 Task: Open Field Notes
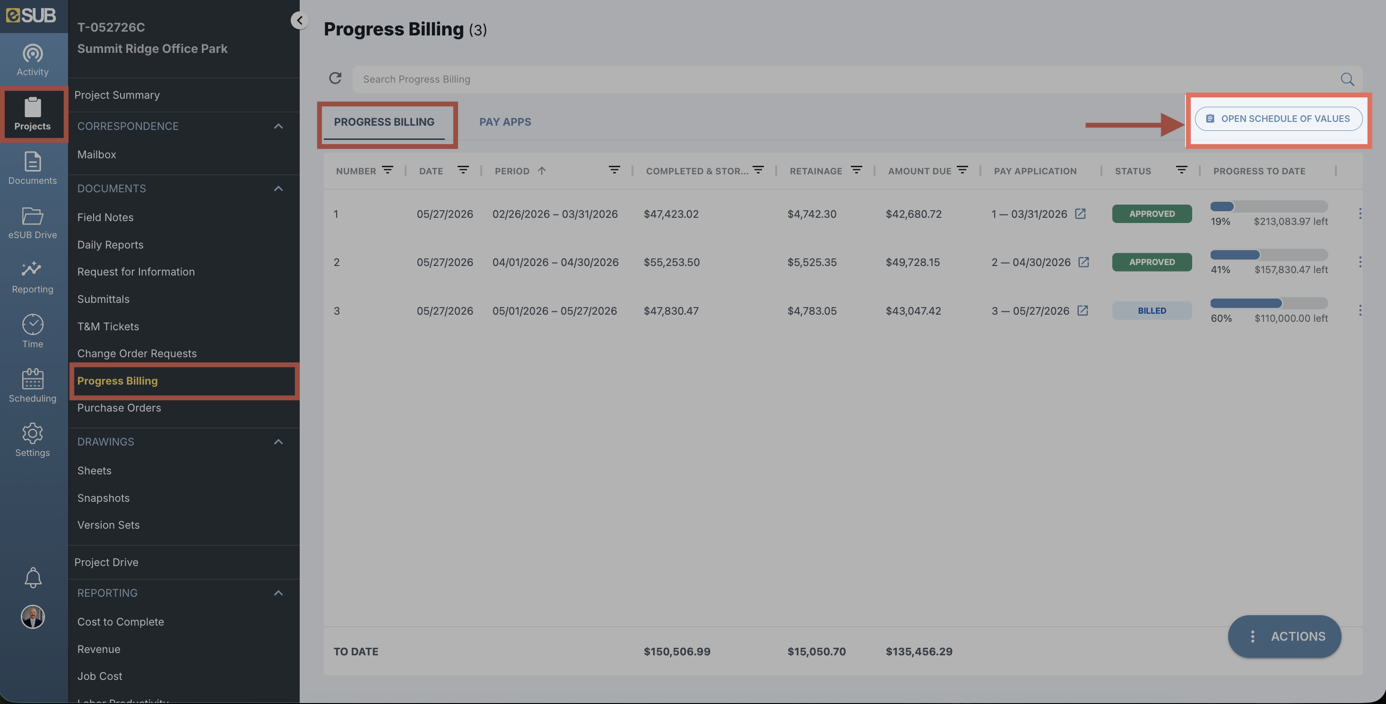(105, 217)
